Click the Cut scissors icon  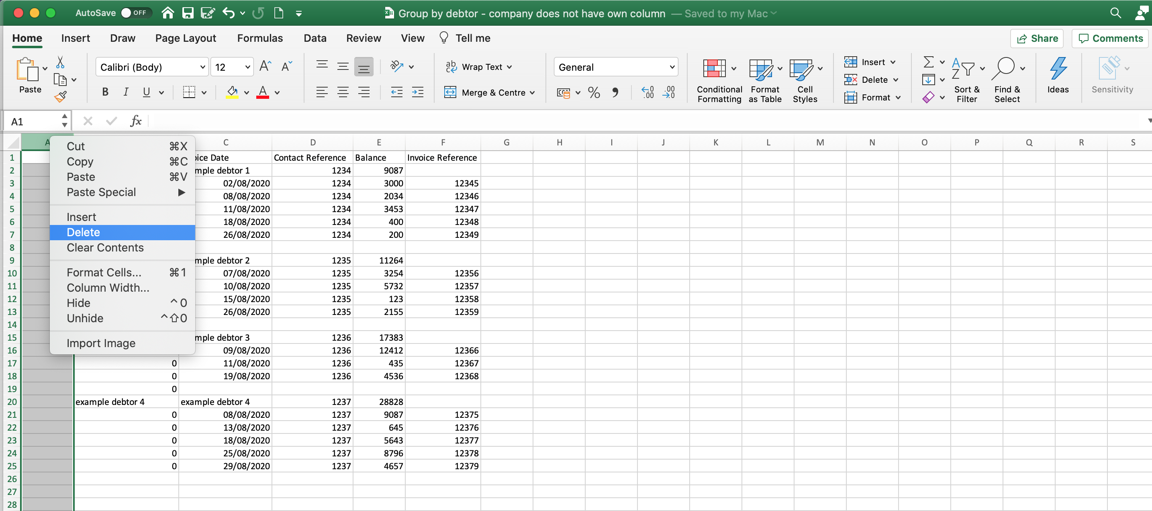point(60,62)
